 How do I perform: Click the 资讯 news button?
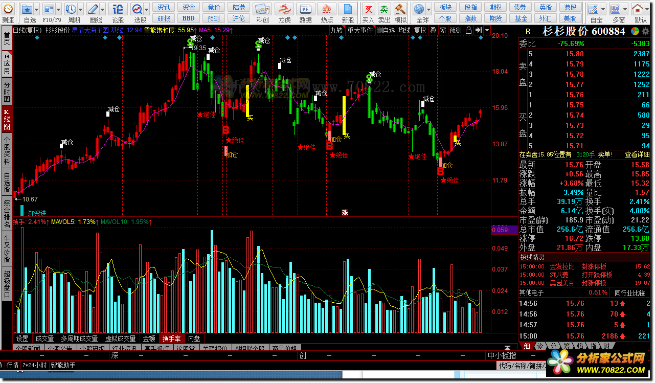tap(164, 7)
